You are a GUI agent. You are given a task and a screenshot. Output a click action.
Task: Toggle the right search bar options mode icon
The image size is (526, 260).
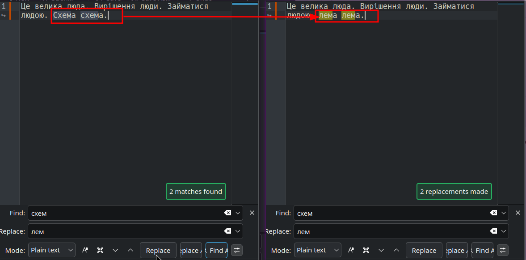point(502,250)
